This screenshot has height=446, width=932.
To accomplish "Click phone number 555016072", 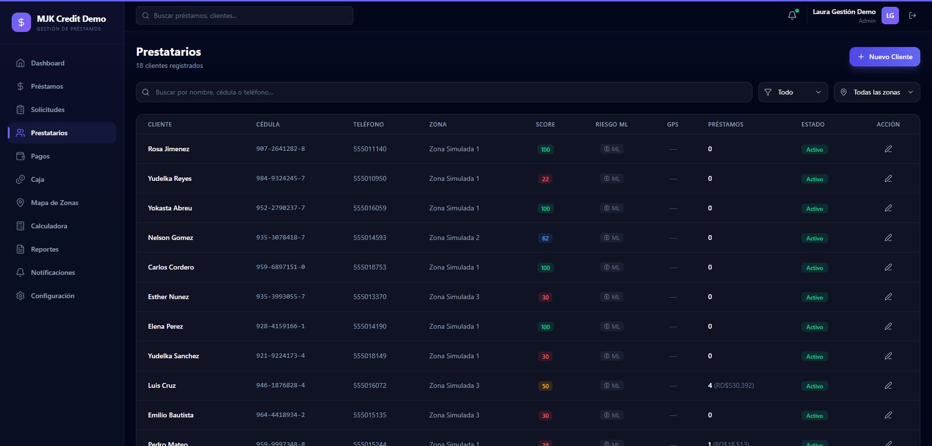I will tap(370, 385).
